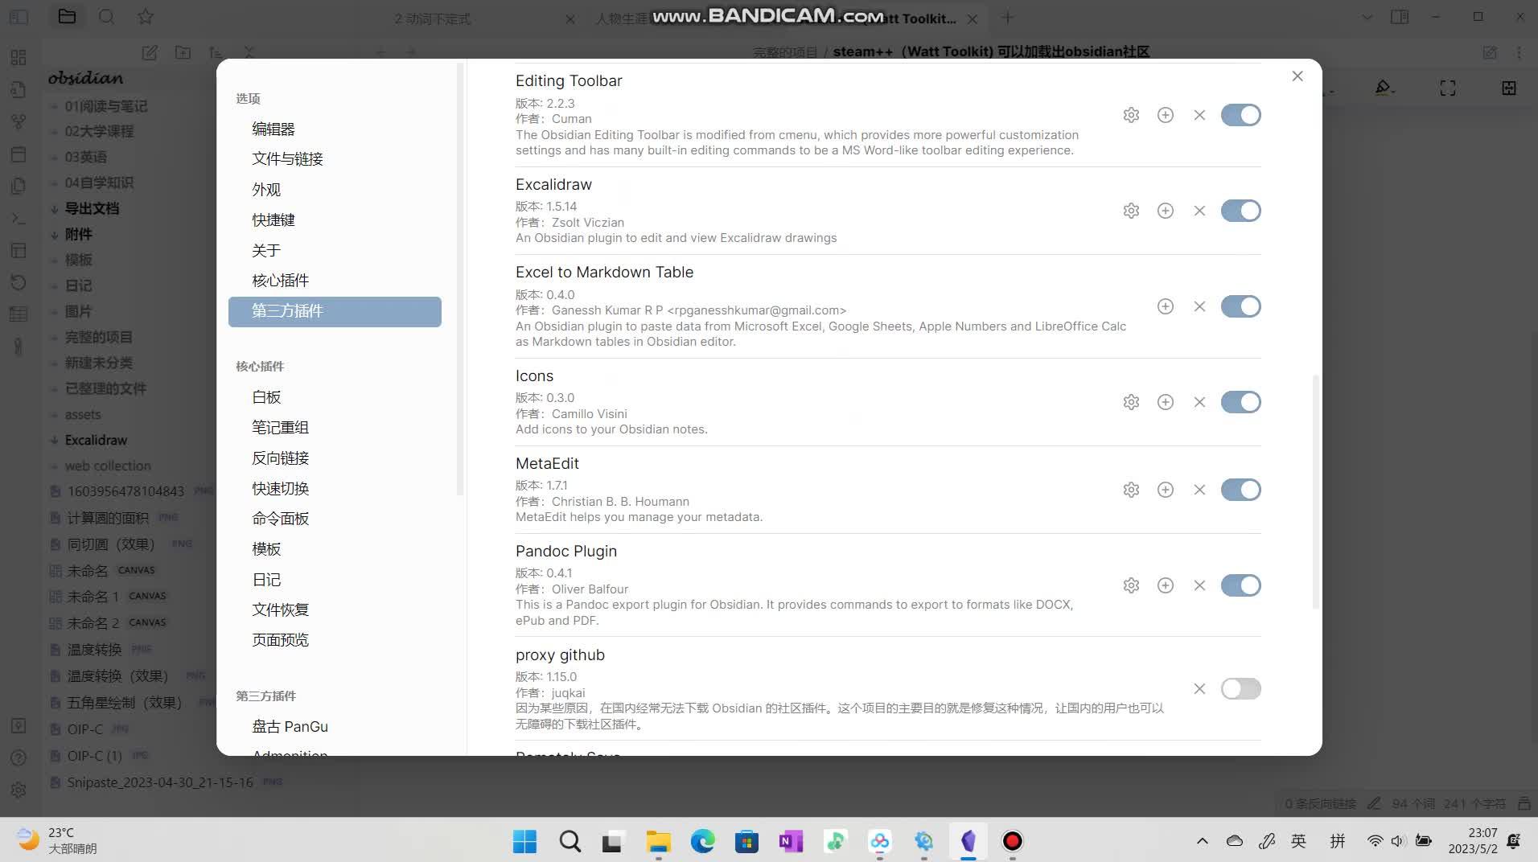Expand the 03英语 folder
This screenshot has height=862, width=1538.
[85, 157]
